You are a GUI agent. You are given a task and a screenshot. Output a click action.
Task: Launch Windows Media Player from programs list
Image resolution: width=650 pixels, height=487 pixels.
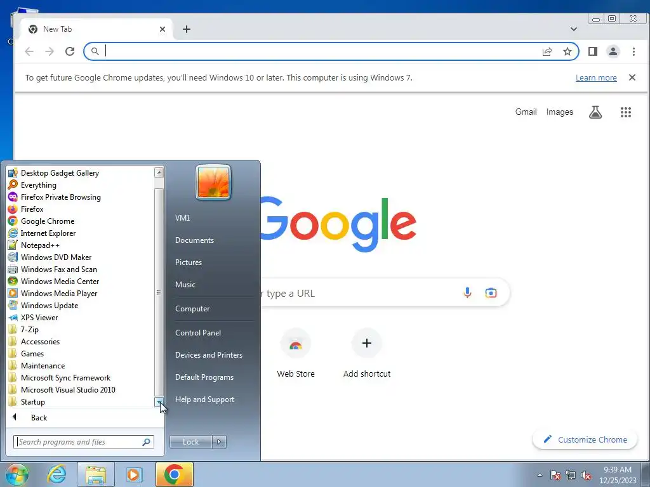click(x=80, y=293)
